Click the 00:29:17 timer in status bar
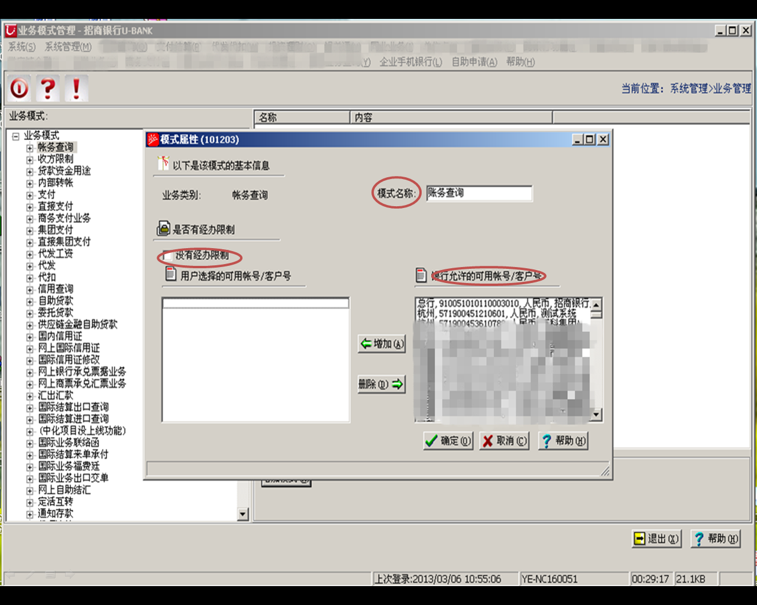The height and width of the screenshot is (605, 757). (x=651, y=579)
